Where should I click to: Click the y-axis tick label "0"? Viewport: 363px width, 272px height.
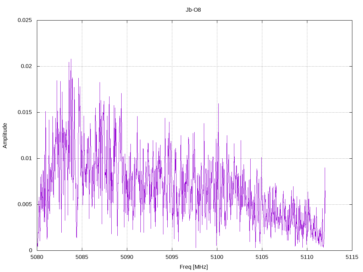click(x=30, y=250)
